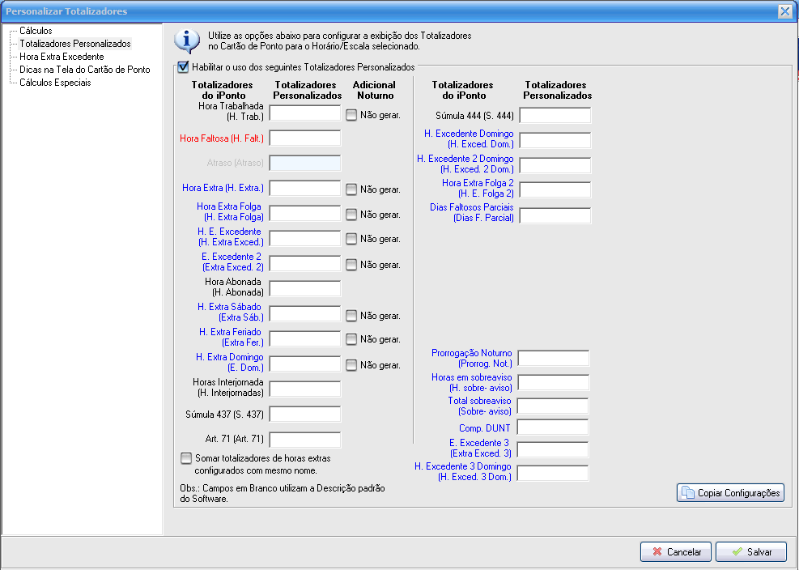799x570 pixels.
Task: Close the Personalizar Totalizadores window
Action: point(784,11)
